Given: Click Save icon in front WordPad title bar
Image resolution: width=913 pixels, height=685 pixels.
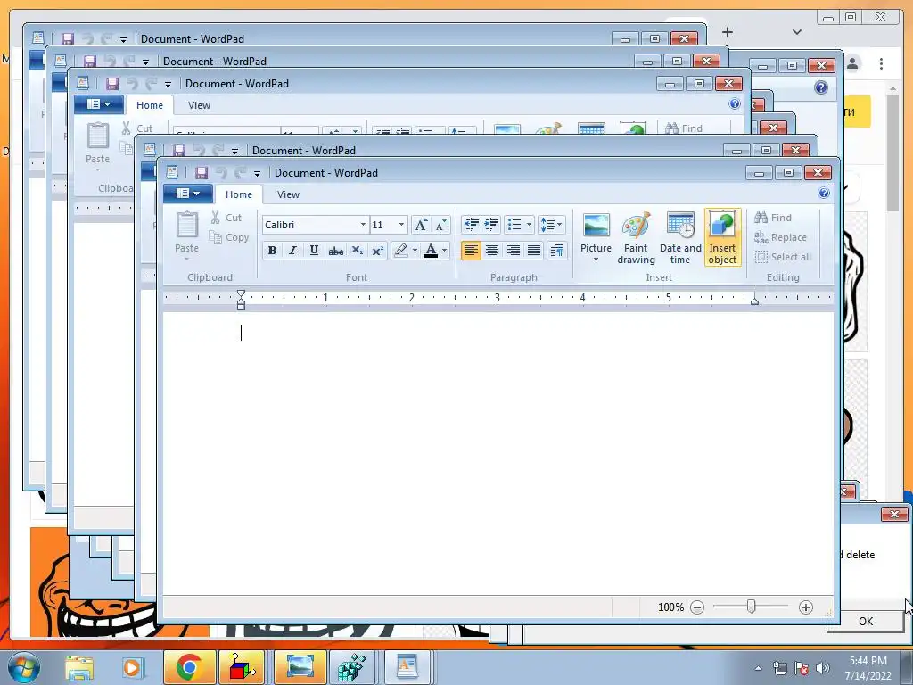Looking at the screenshot, I should tap(201, 172).
